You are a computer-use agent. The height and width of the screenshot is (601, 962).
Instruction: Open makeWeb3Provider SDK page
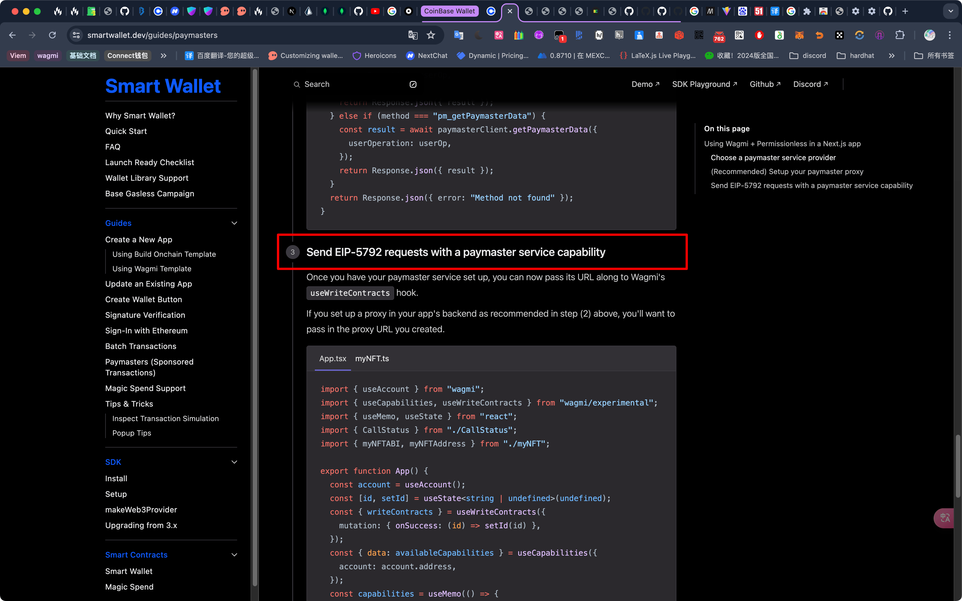[x=141, y=510]
